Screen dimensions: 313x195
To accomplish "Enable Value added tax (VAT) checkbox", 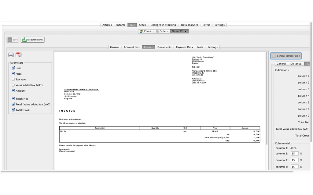I will pos(13,85).
